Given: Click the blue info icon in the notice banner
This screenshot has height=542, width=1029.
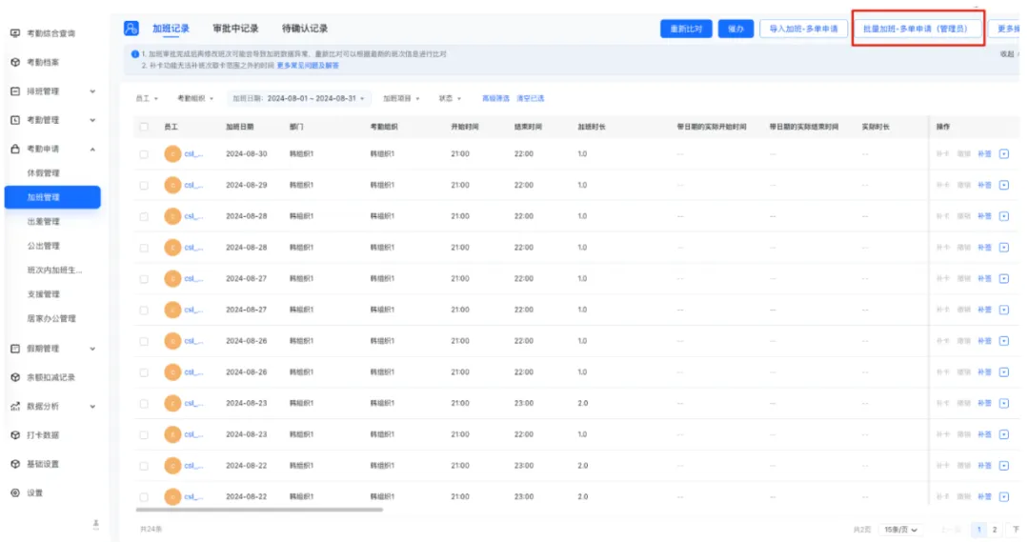Looking at the screenshot, I should pos(134,53).
